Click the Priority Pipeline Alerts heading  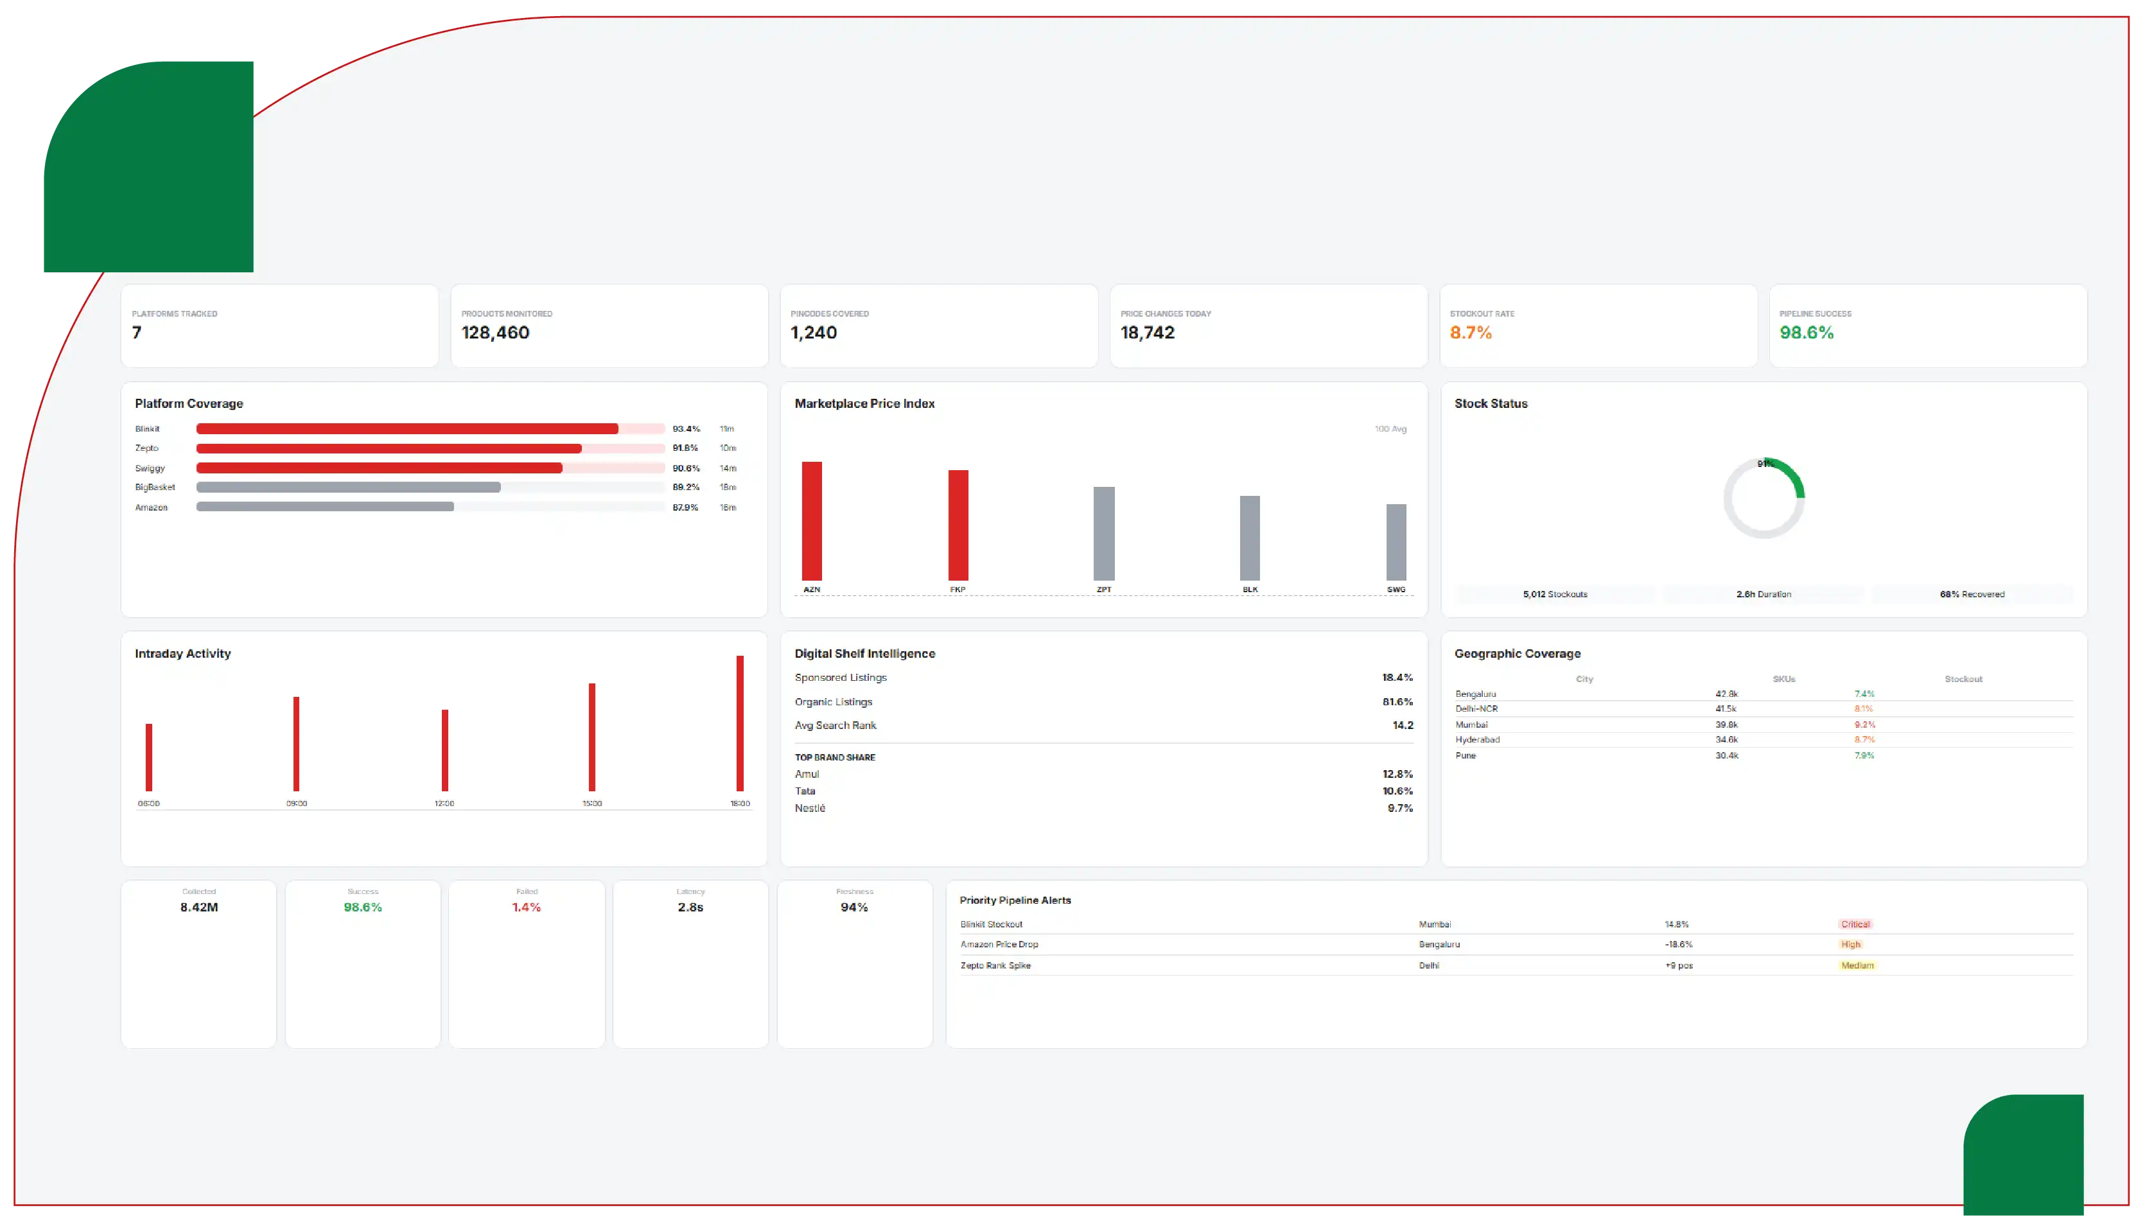1014,900
